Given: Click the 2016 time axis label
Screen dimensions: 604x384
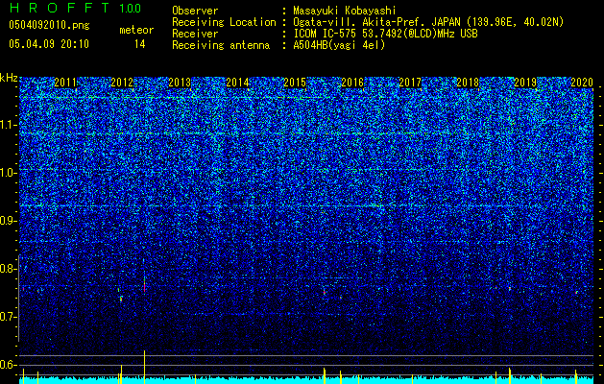Looking at the screenshot, I should (352, 83).
